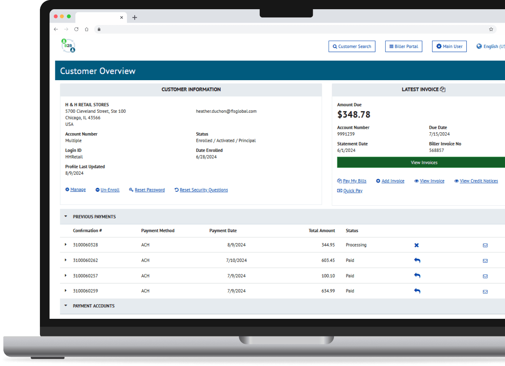Reload the page with the refresh icon
Screen dimensions: 505x366
click(76, 29)
